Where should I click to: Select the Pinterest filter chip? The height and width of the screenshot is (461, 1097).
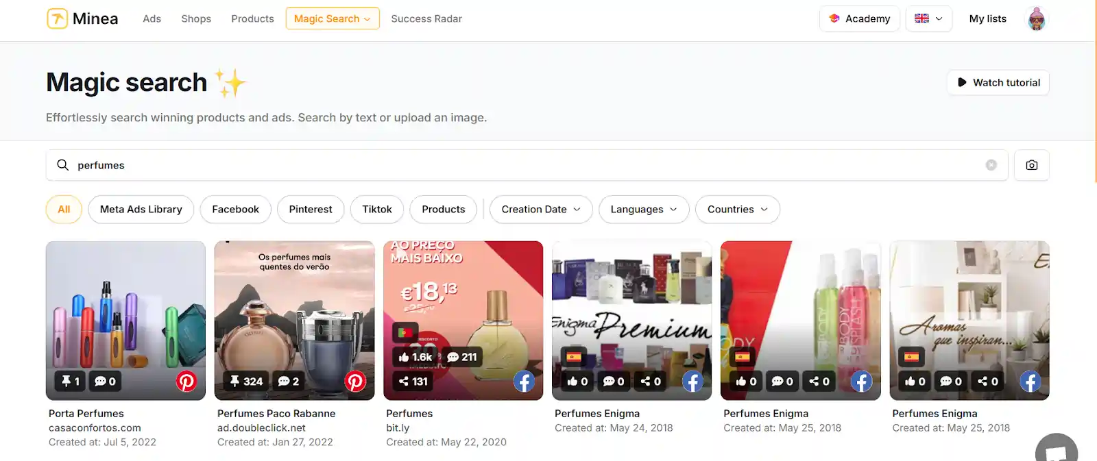[x=311, y=210]
